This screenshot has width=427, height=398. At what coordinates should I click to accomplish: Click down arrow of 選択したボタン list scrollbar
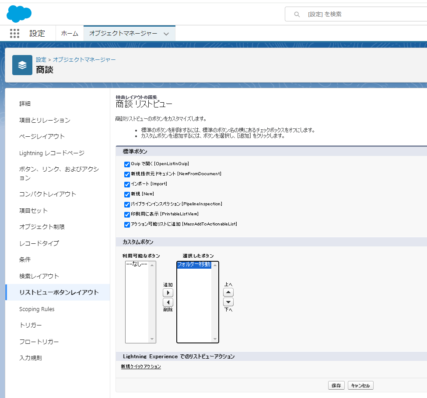215,339
